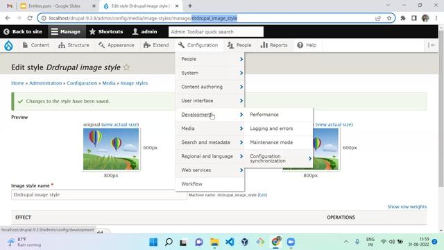444x250 pixels.
Task: Open the browser Extensions puzzle icon
Action: pos(402,18)
